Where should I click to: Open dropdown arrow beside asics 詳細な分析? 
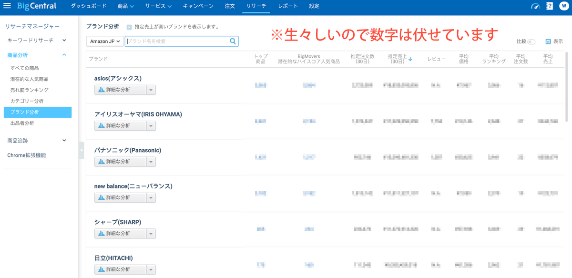click(x=151, y=90)
